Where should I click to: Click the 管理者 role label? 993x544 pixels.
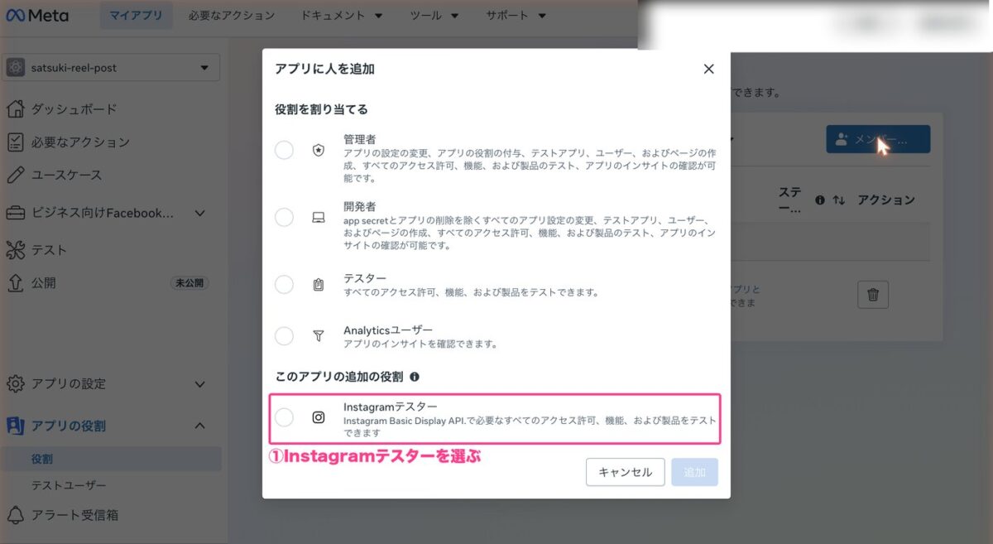[360, 140]
